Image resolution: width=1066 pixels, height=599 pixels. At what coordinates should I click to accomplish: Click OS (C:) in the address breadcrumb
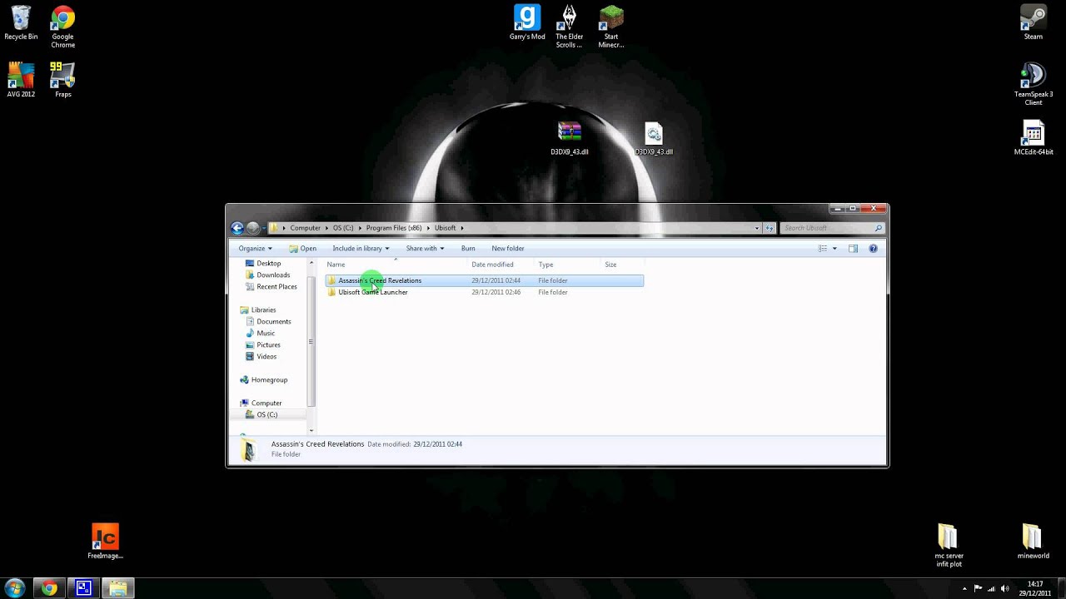click(x=343, y=228)
